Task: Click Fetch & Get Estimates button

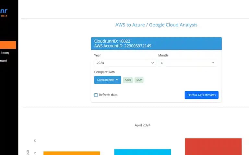Action: [x=202, y=95]
